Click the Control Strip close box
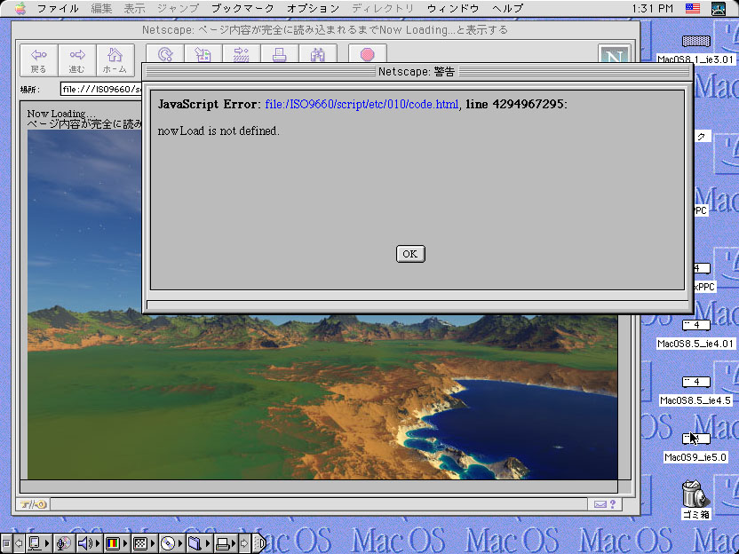Screen dimensions: 739x554 pyautogui.click(x=6, y=543)
